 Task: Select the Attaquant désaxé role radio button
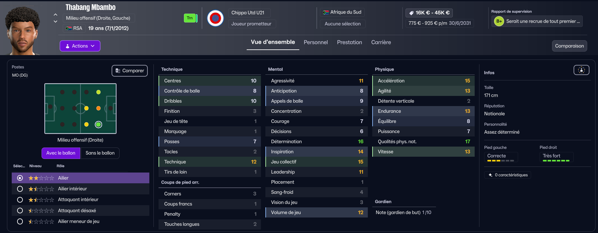point(20,211)
